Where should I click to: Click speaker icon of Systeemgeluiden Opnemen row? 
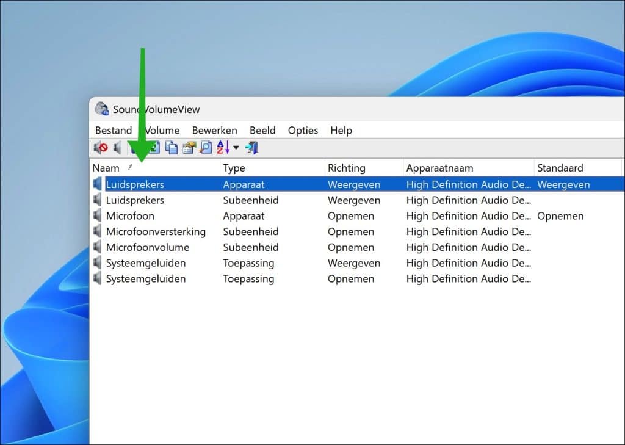coord(97,279)
